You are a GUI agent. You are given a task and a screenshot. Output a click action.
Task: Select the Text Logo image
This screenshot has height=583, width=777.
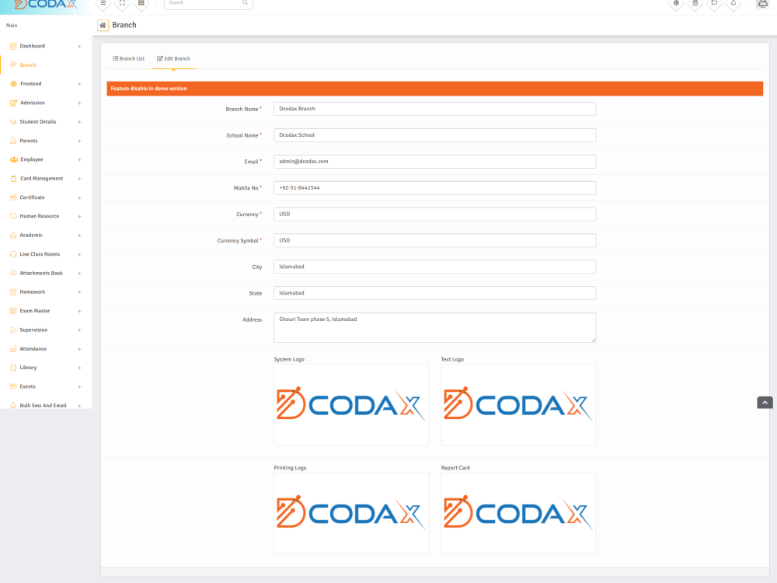(x=518, y=404)
